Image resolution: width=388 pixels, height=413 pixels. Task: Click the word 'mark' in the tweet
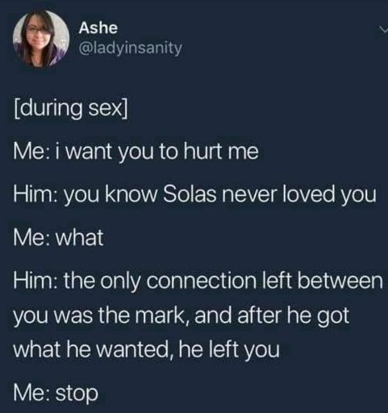click(159, 315)
